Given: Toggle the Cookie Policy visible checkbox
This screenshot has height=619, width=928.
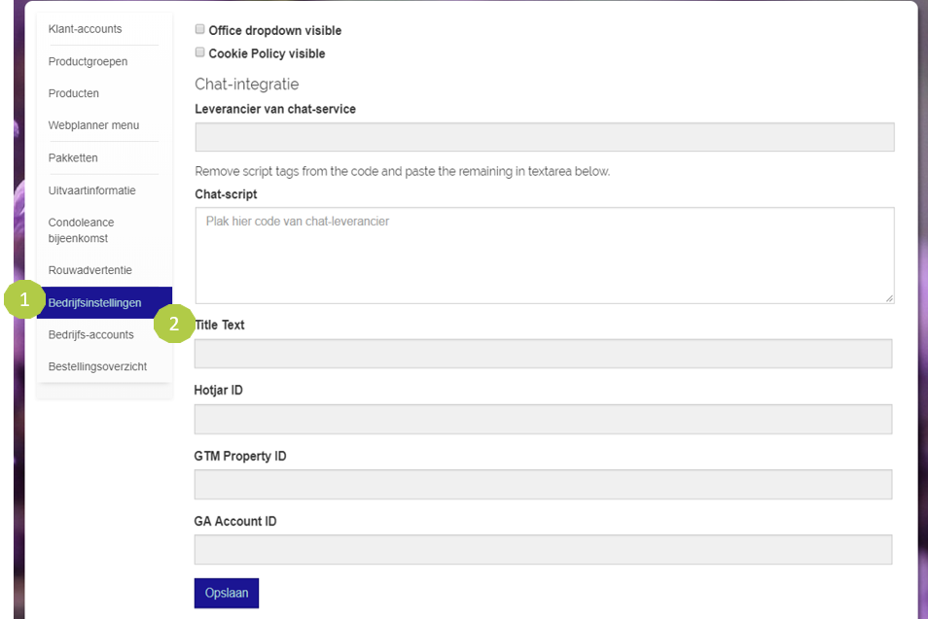Looking at the screenshot, I should (x=200, y=52).
